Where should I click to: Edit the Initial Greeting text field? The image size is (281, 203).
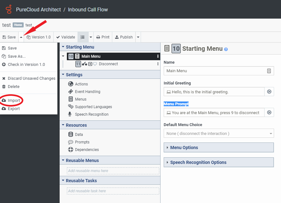(214, 92)
